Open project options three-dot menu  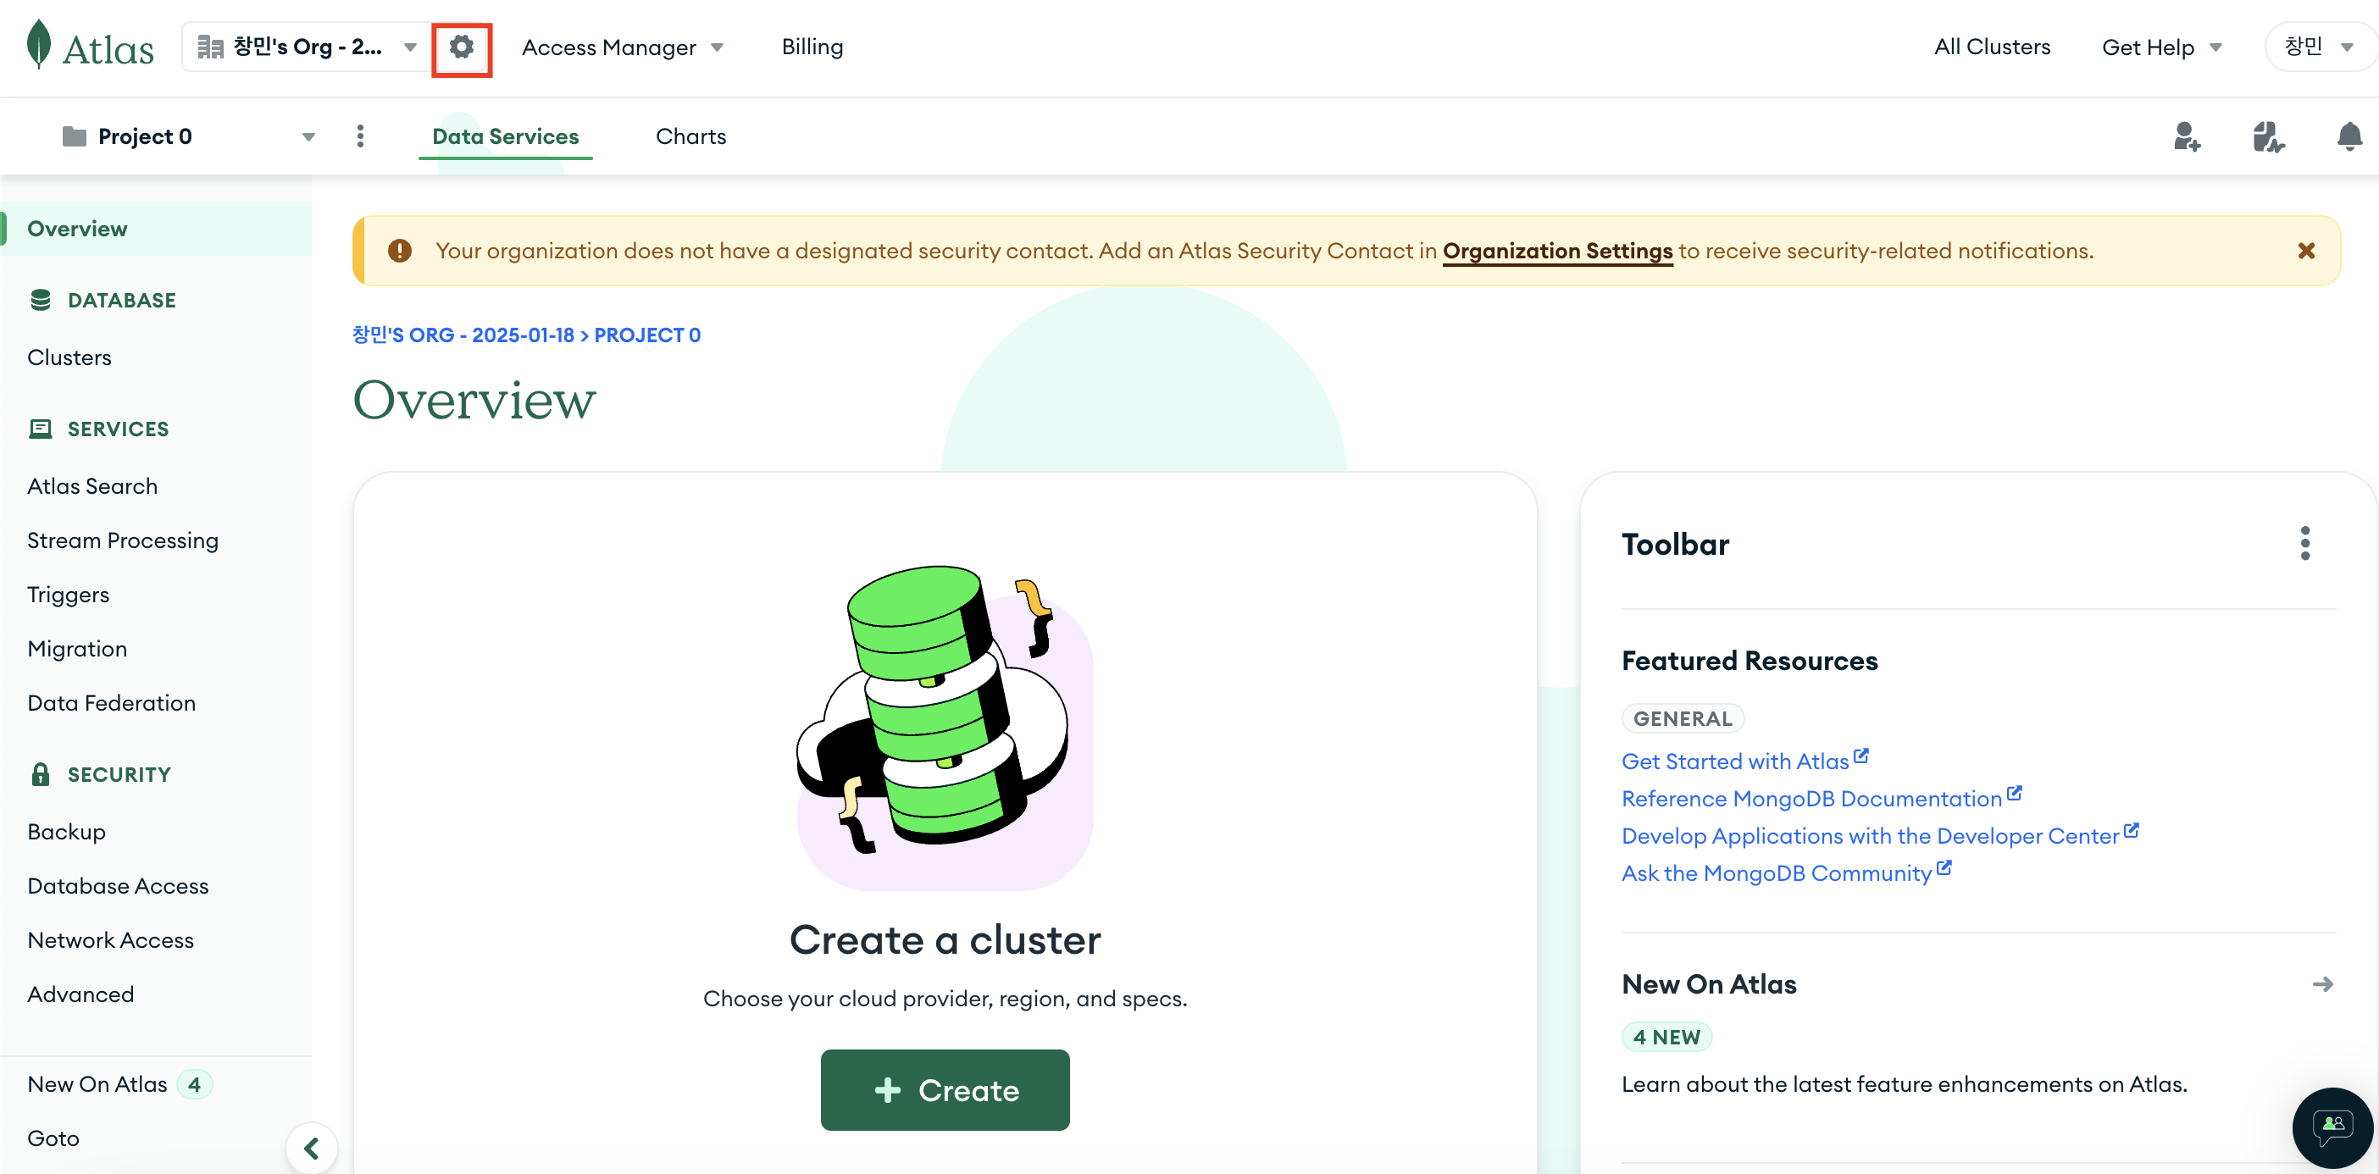(x=360, y=136)
